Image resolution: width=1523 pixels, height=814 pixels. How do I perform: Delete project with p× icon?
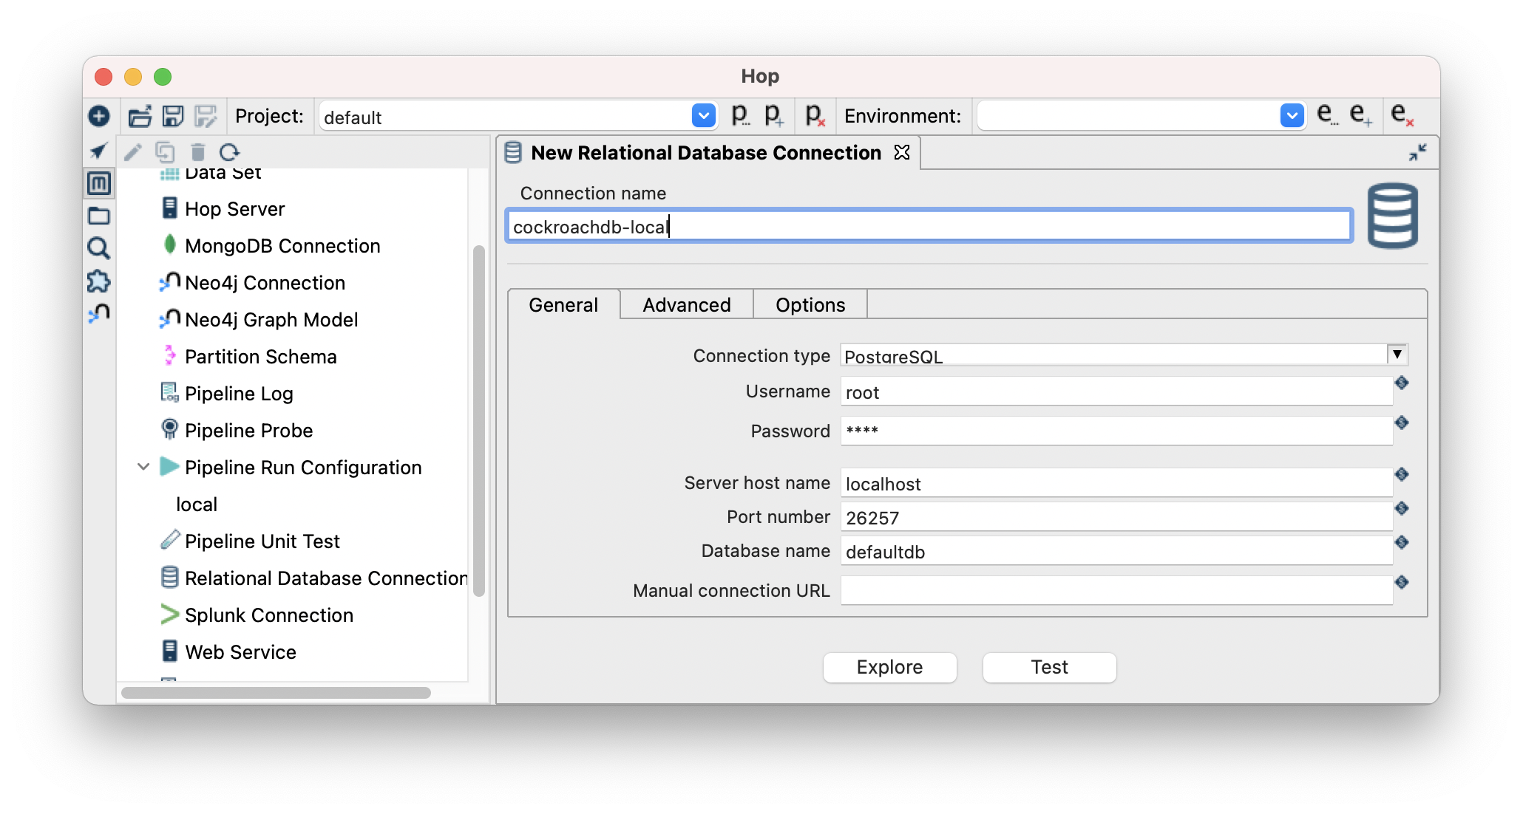pyautogui.click(x=815, y=115)
